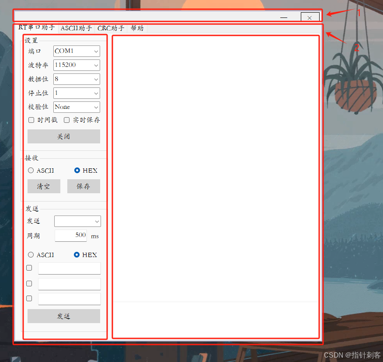The image size is (383, 362).
Task: Tick the third send-line checkbox
Action: click(29, 298)
